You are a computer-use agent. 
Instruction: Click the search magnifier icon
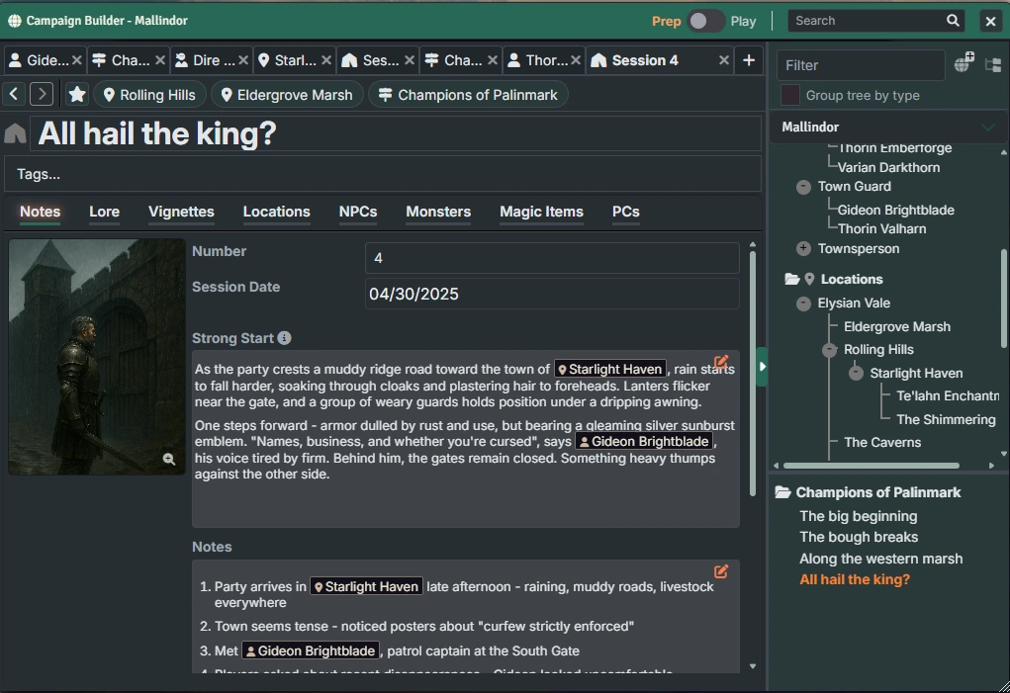(x=953, y=21)
